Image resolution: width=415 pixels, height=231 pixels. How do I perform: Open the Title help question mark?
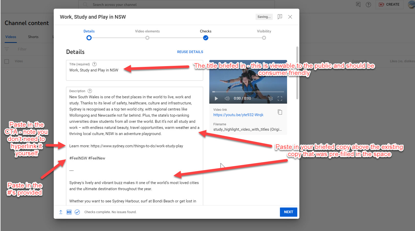tap(94, 64)
